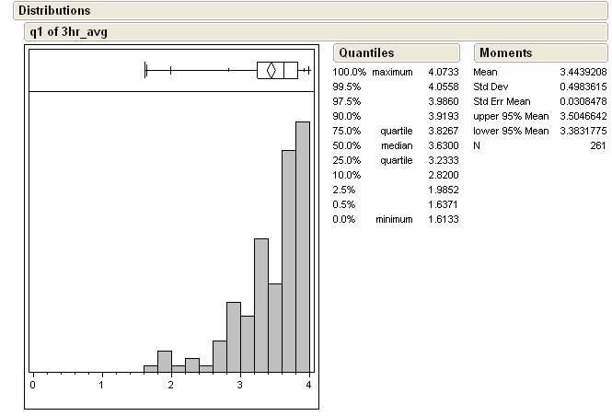Select the Mean value 3.4439208
Screen dimensions: 612x416
point(583,72)
